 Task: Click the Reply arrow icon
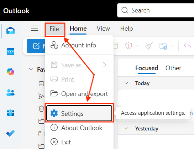[x=188, y=46]
